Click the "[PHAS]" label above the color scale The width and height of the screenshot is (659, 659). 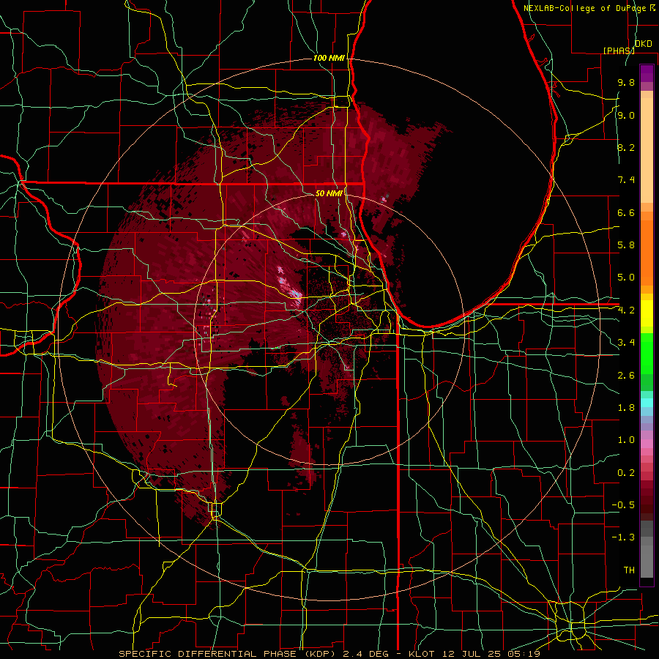coord(619,51)
